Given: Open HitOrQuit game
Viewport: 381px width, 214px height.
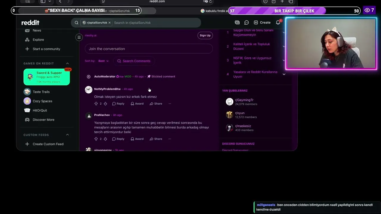Looking at the screenshot, I should click(x=40, y=110).
